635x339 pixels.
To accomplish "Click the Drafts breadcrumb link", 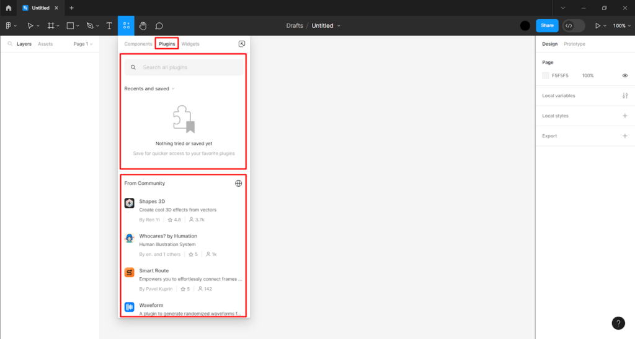I will coord(295,26).
